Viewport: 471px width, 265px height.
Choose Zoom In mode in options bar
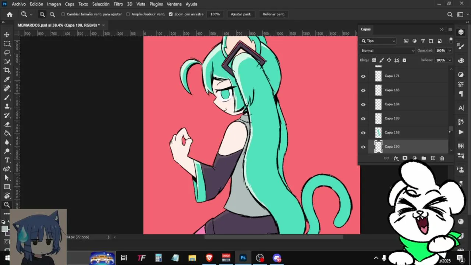(x=42, y=14)
